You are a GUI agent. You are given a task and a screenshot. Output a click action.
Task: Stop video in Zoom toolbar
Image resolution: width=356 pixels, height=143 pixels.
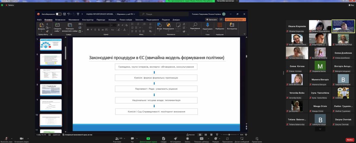pos(21,139)
